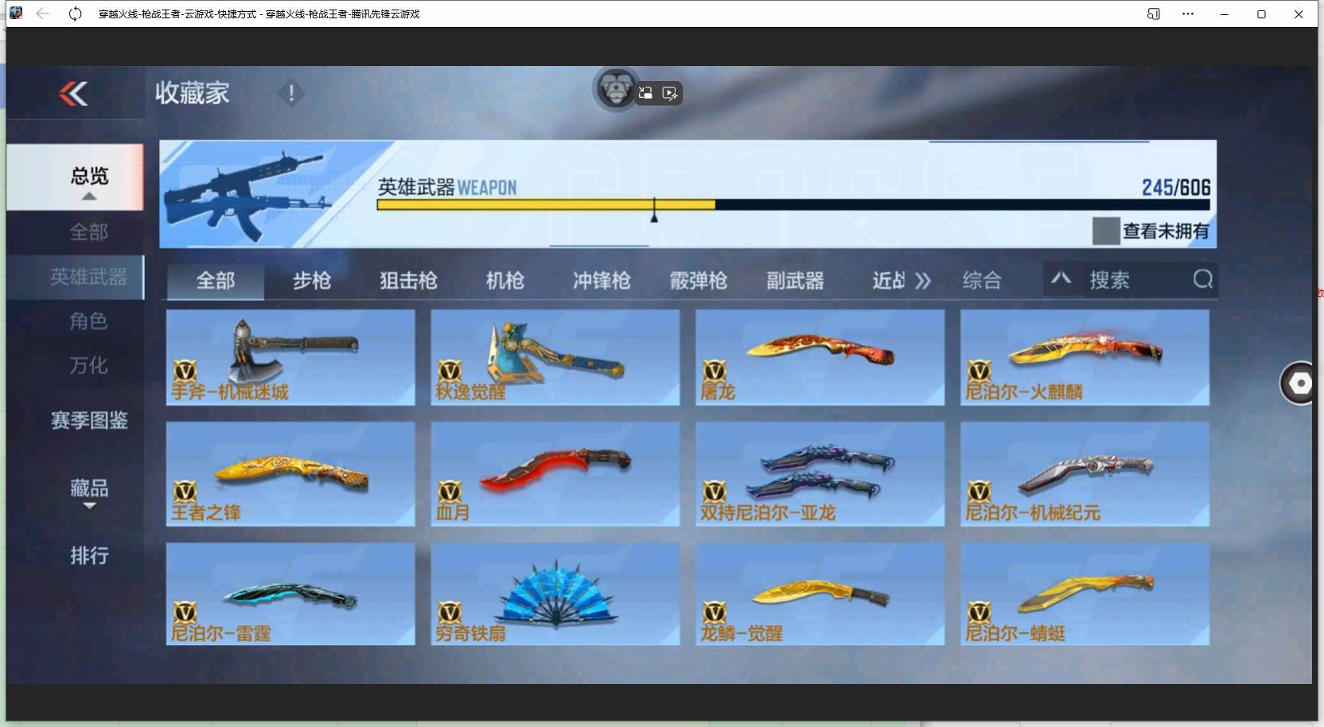Click the V badge on 手斧-机械迷城 card
This screenshot has width=1324, height=727.
(185, 371)
